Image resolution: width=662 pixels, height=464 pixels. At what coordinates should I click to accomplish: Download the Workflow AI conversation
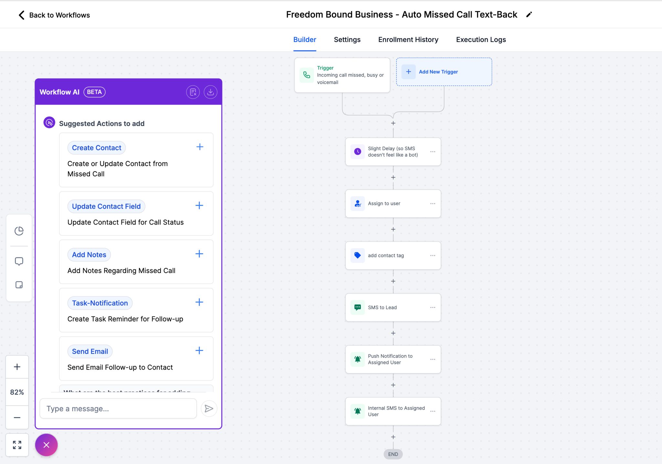(x=210, y=92)
